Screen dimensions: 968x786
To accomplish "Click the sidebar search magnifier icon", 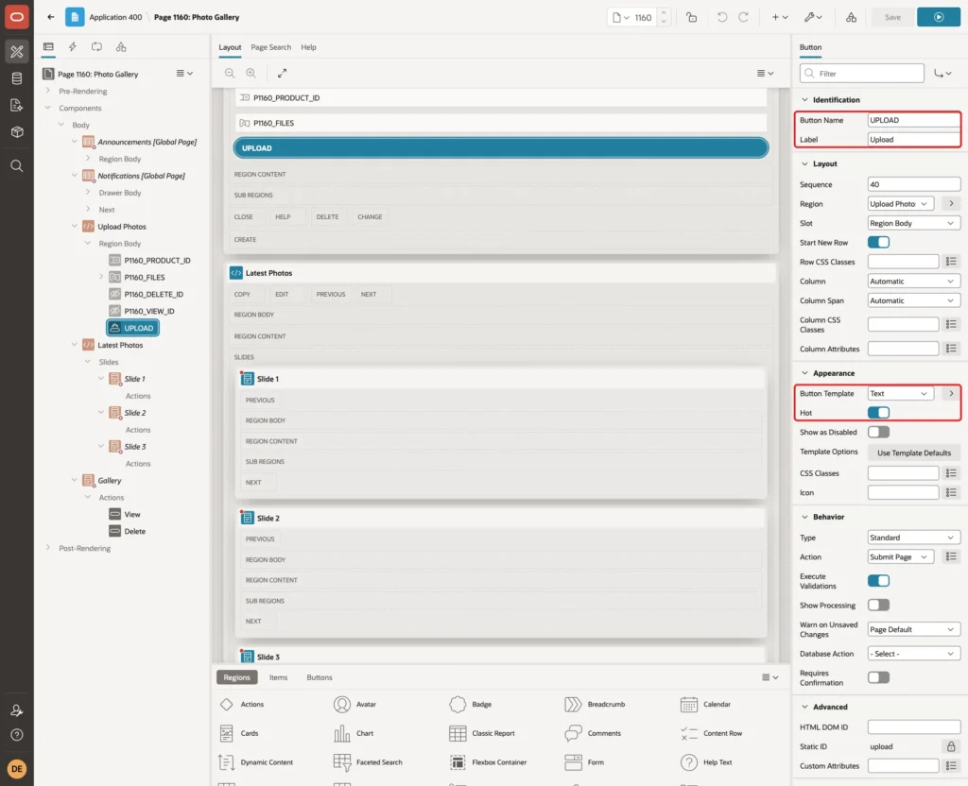I will tap(17, 166).
